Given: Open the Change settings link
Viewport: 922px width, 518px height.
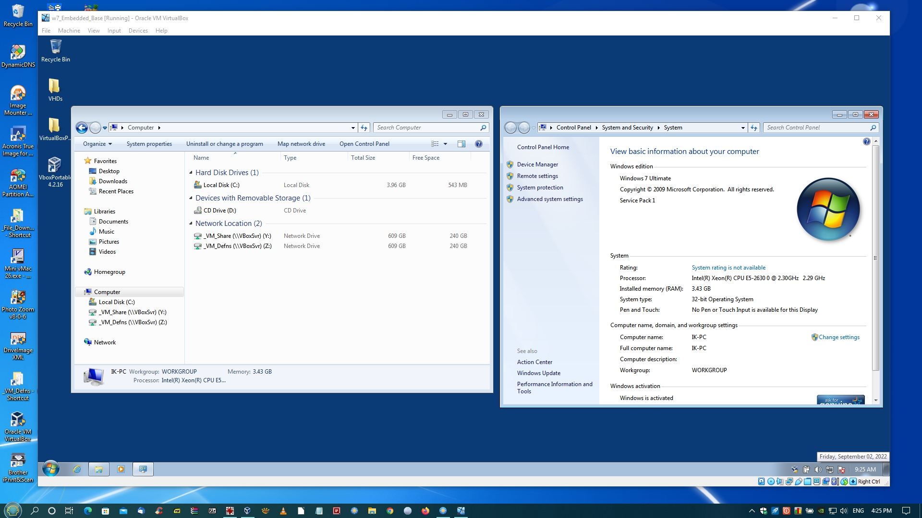Looking at the screenshot, I should (839, 337).
